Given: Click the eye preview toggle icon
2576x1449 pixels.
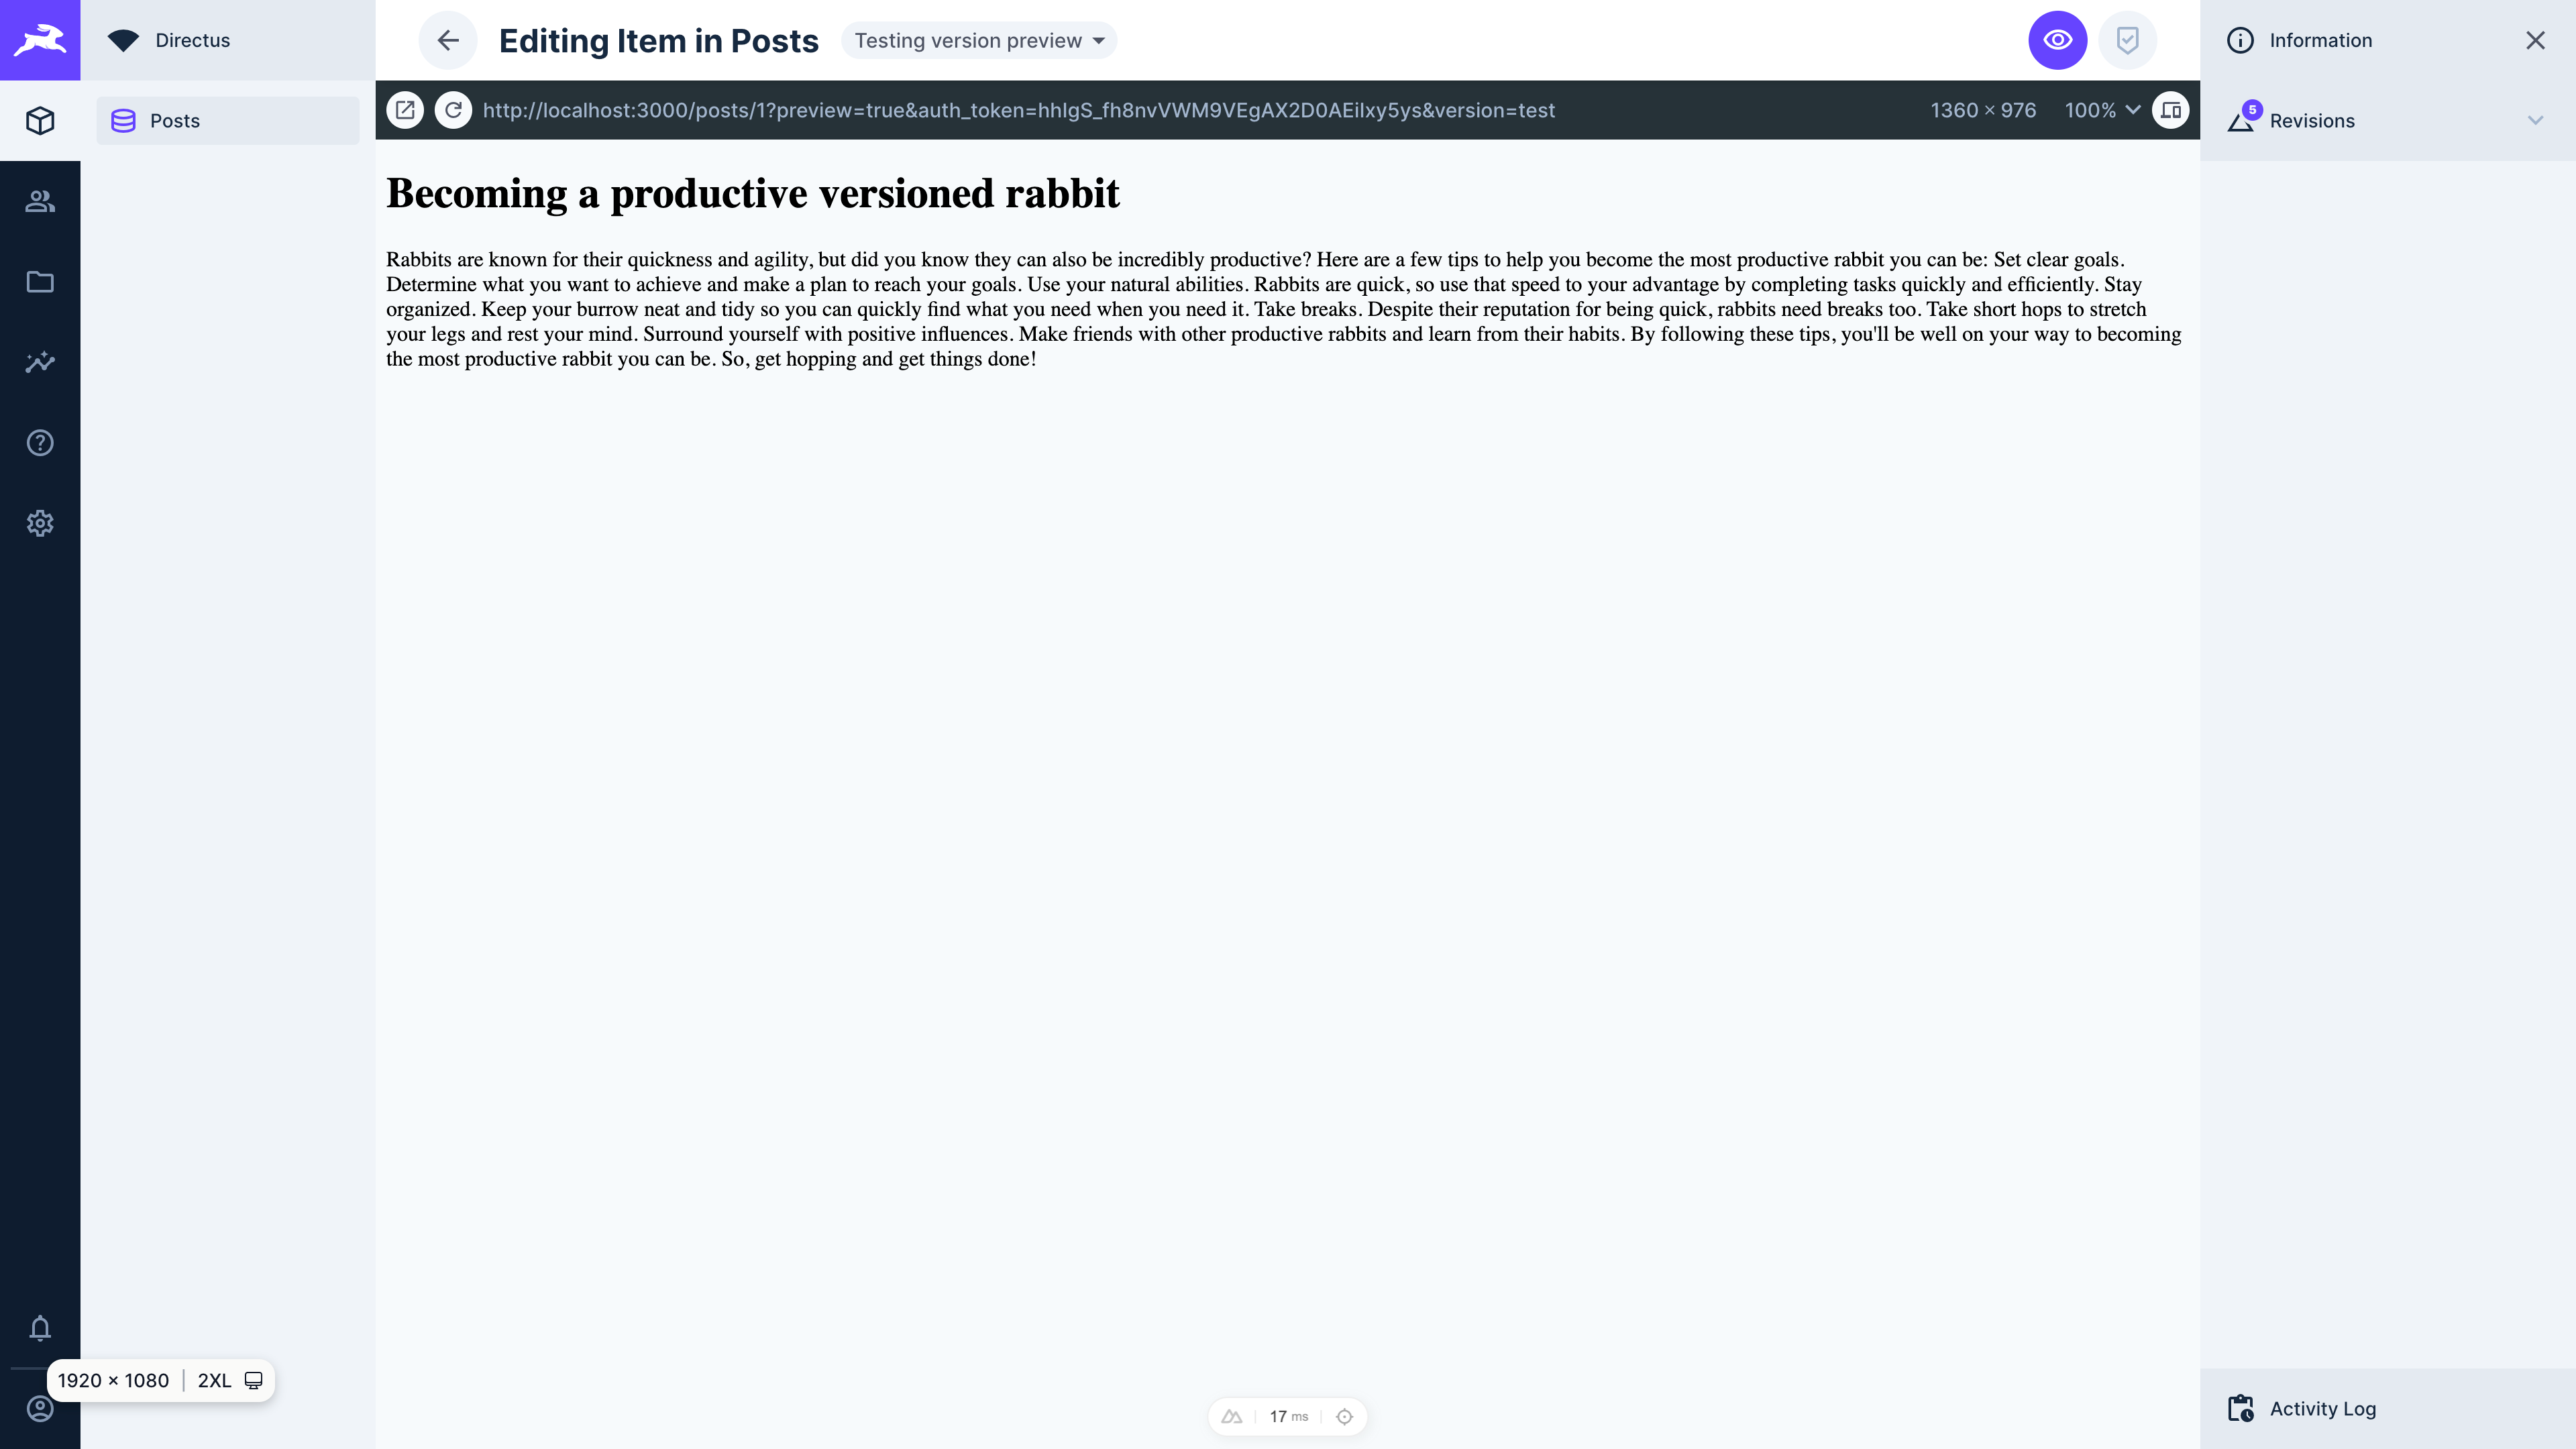Looking at the screenshot, I should point(2057,39).
